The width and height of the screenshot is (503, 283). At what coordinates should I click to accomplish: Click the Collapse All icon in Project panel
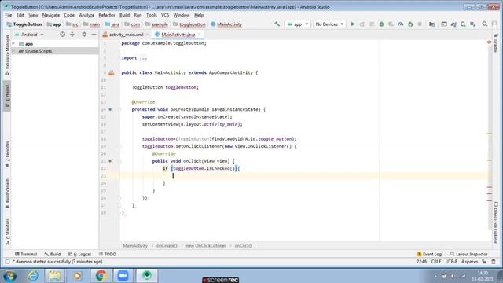click(72, 35)
